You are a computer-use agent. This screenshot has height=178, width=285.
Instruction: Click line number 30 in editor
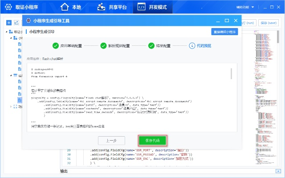69,154
